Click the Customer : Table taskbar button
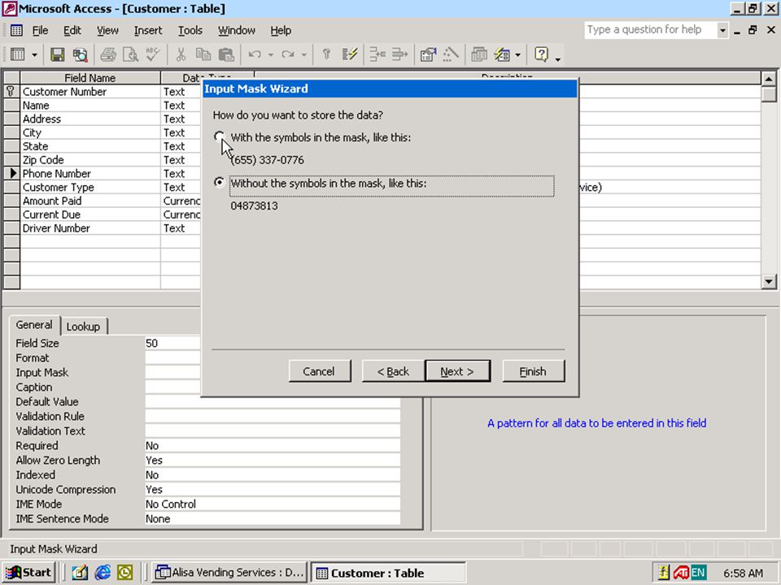Viewport: 781px width, 585px height. 388,573
